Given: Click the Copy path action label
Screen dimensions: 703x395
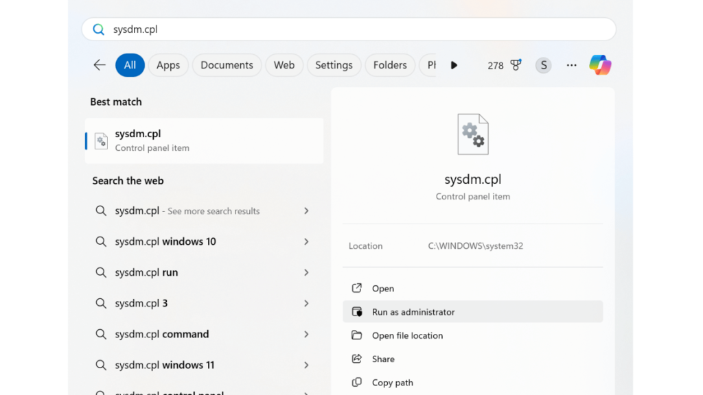Looking at the screenshot, I should click(x=393, y=383).
